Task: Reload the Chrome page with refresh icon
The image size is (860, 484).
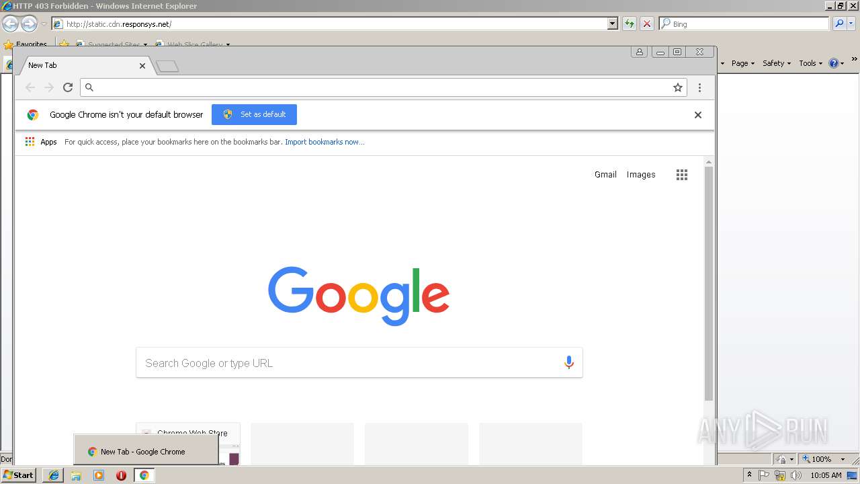Action: (68, 87)
